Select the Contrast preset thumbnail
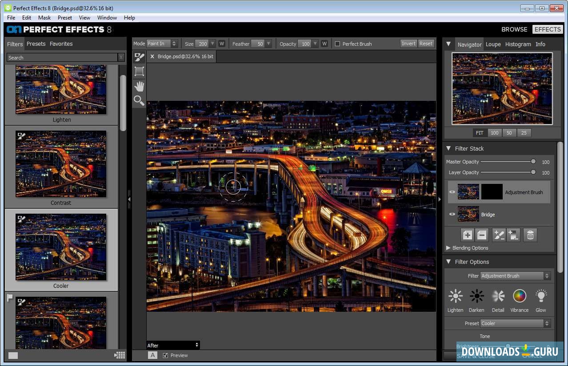Image resolution: width=568 pixels, height=366 pixels. tap(61, 164)
